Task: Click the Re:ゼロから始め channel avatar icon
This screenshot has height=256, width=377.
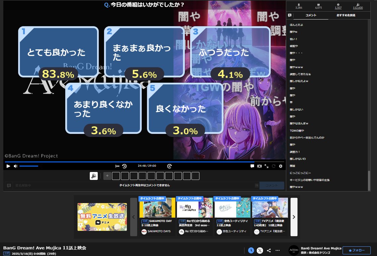Action: (x=182, y=232)
